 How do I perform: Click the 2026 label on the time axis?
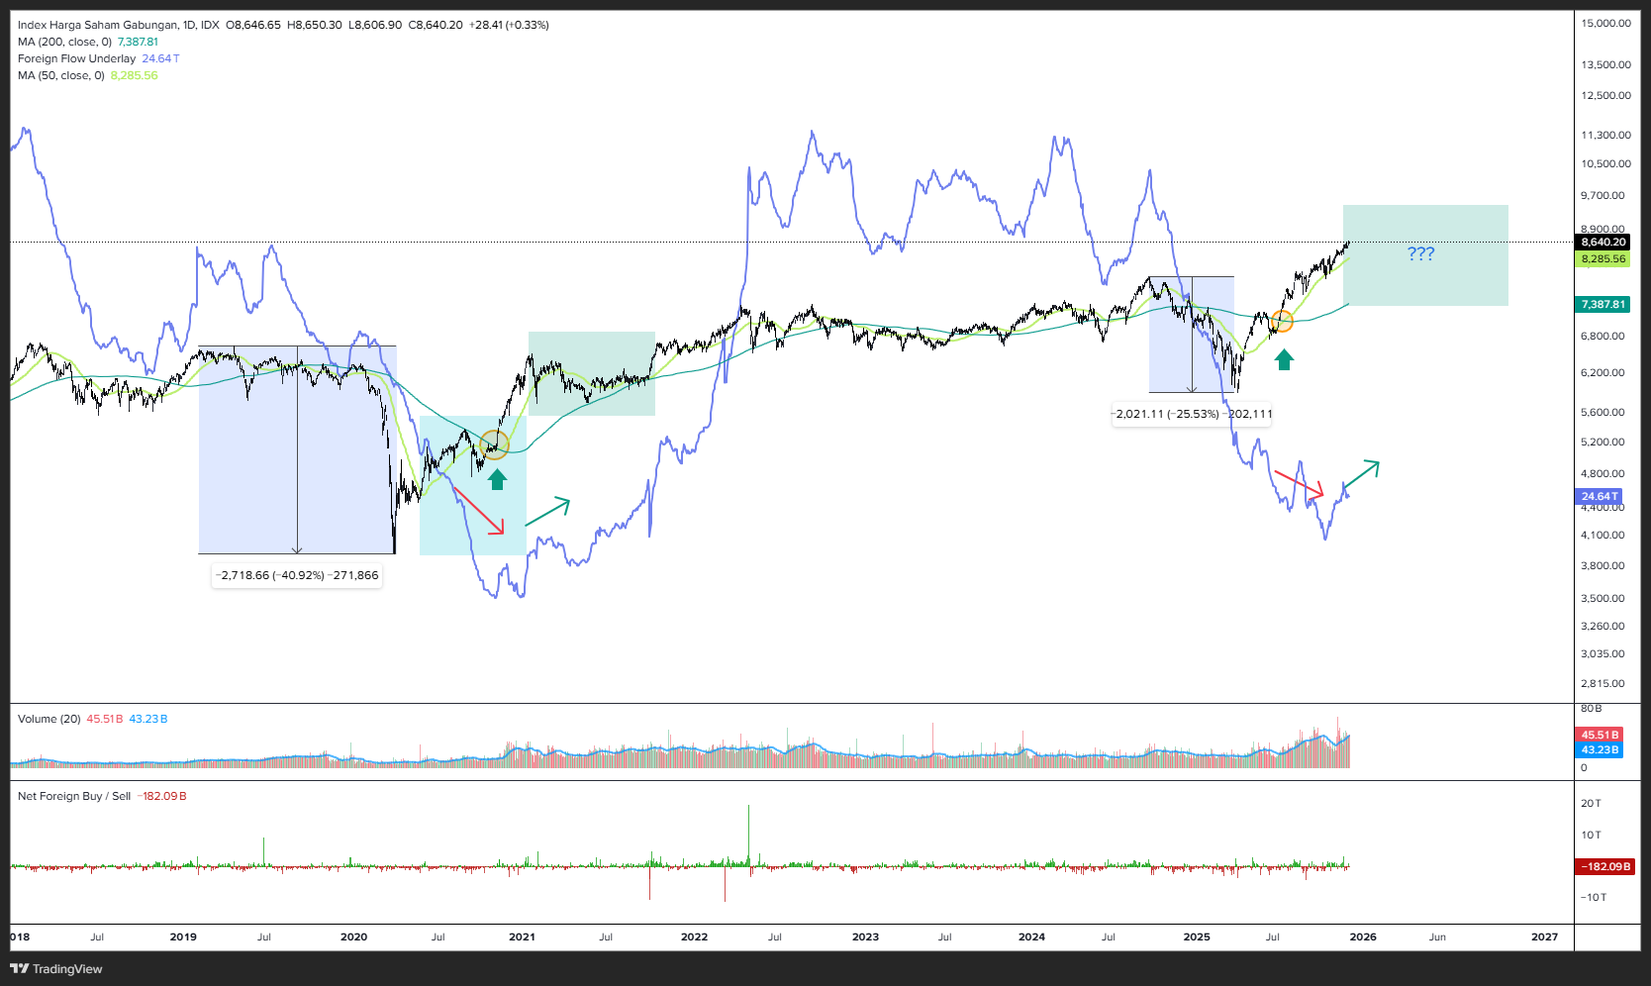[1363, 937]
